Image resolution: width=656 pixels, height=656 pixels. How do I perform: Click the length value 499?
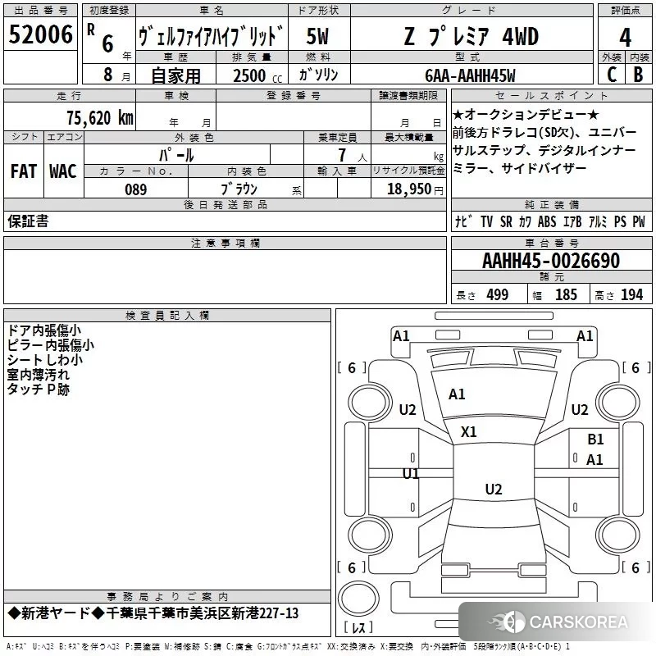tap(498, 294)
